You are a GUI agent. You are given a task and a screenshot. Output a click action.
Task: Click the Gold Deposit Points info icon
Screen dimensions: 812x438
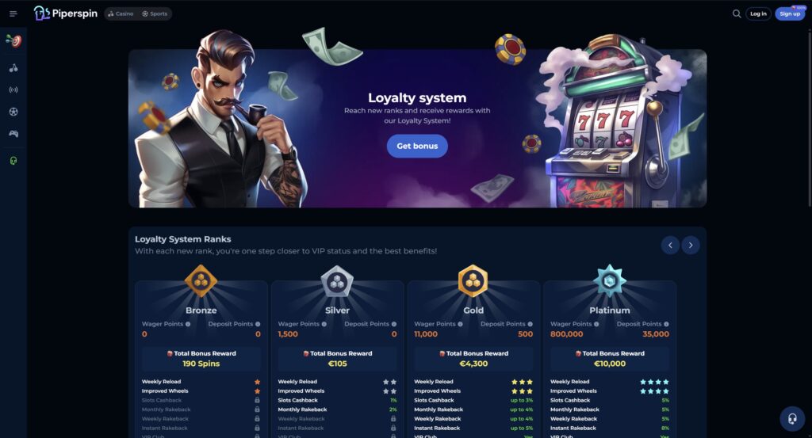[x=530, y=324]
